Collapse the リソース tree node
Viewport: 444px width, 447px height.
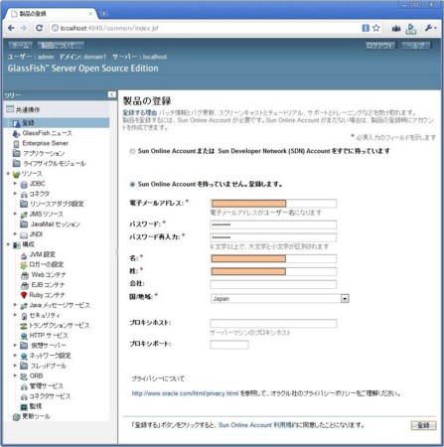click(x=8, y=174)
